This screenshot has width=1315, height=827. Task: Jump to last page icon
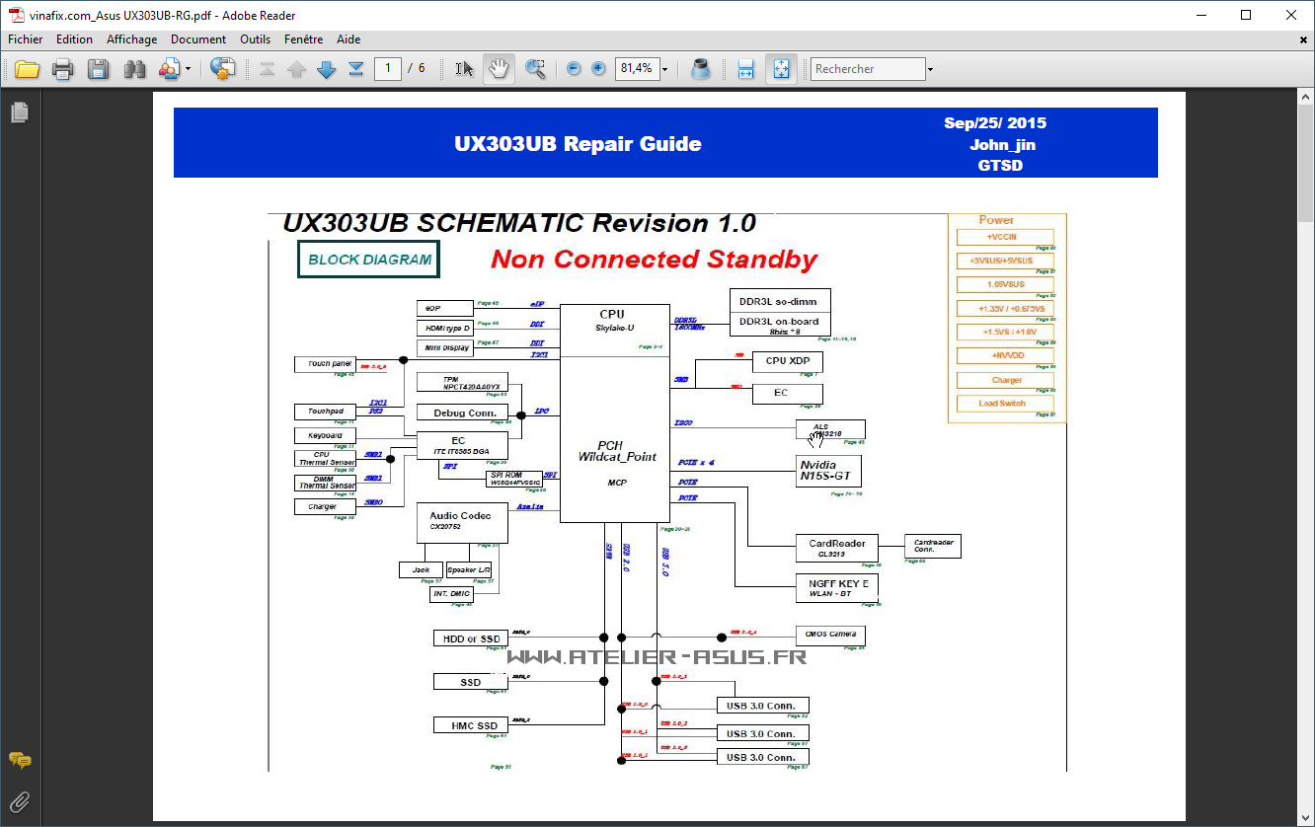(356, 69)
